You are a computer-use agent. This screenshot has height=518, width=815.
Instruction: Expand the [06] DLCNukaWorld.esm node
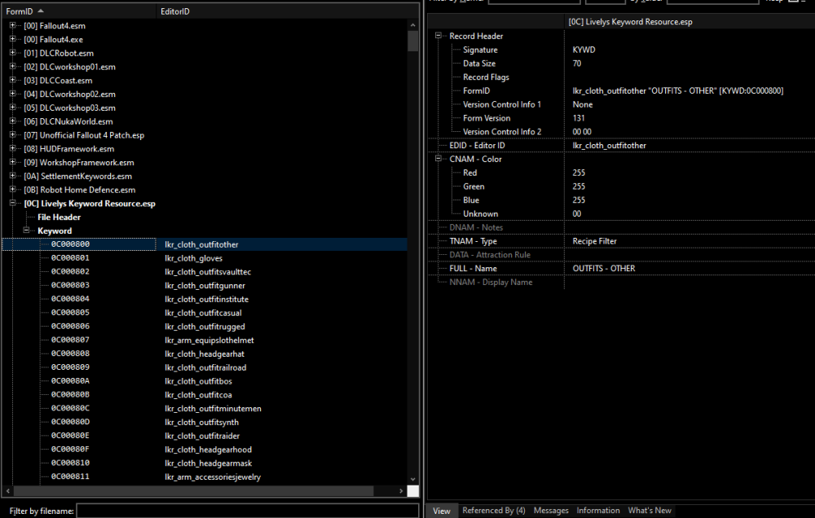click(12, 121)
